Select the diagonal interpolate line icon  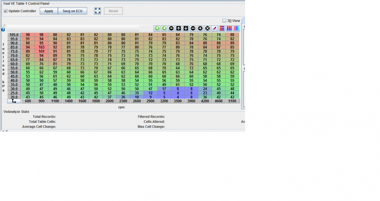[215, 28]
